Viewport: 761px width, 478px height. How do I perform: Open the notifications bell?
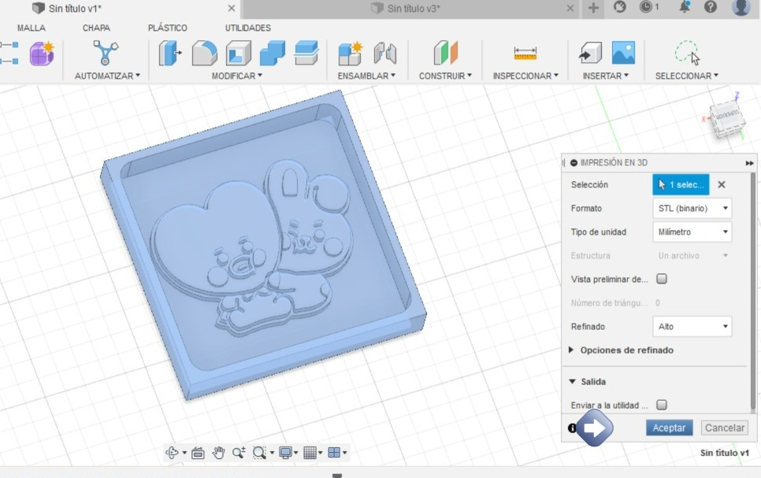tap(685, 7)
